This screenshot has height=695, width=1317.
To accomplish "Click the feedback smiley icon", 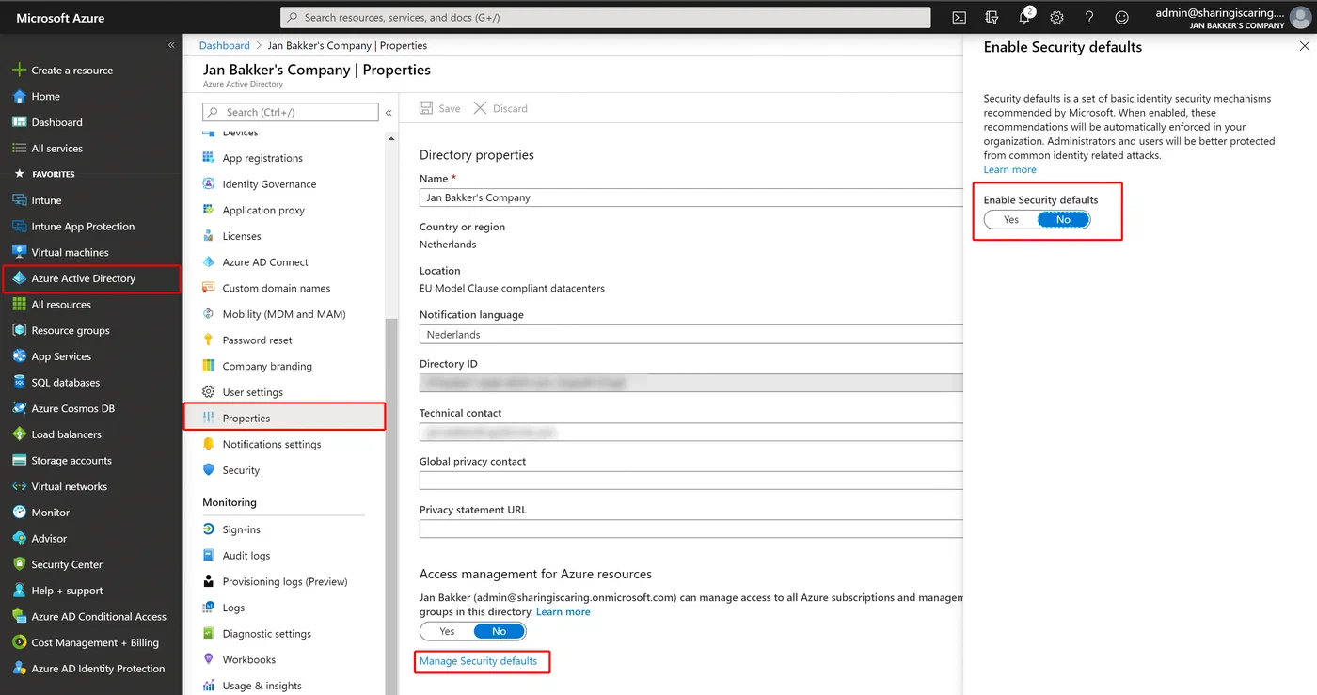I will (1121, 17).
